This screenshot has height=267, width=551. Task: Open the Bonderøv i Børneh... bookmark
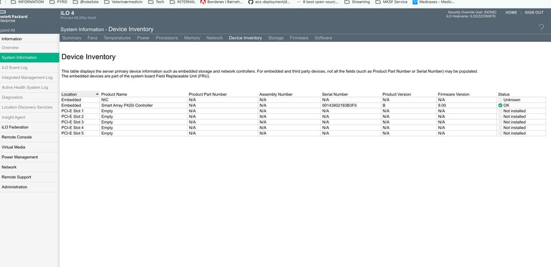(222, 2)
